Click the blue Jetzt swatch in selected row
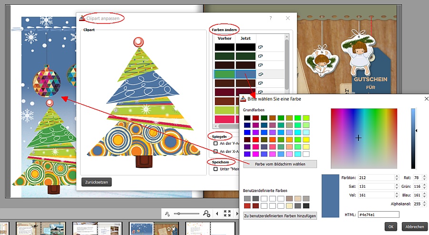Image resolution: width=429 pixels, height=235 pixels. coord(245,75)
